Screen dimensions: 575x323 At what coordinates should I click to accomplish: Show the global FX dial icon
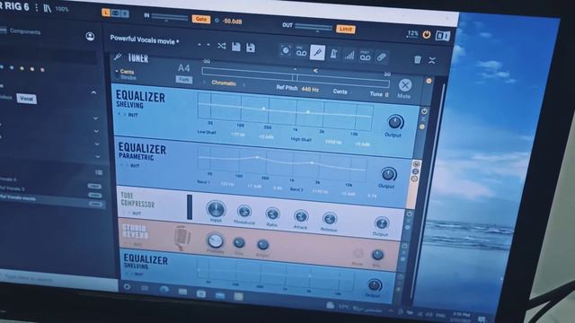tap(286, 50)
